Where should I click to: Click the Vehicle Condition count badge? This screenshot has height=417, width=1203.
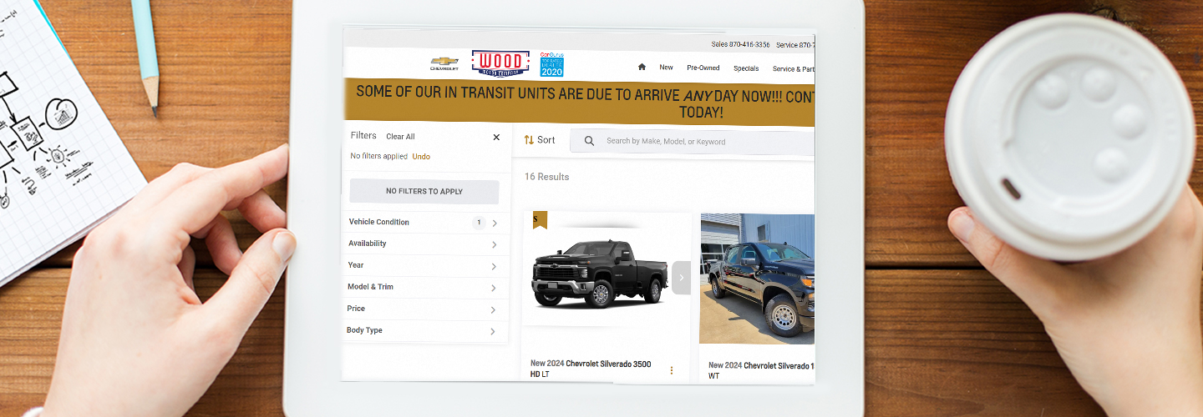point(479,223)
